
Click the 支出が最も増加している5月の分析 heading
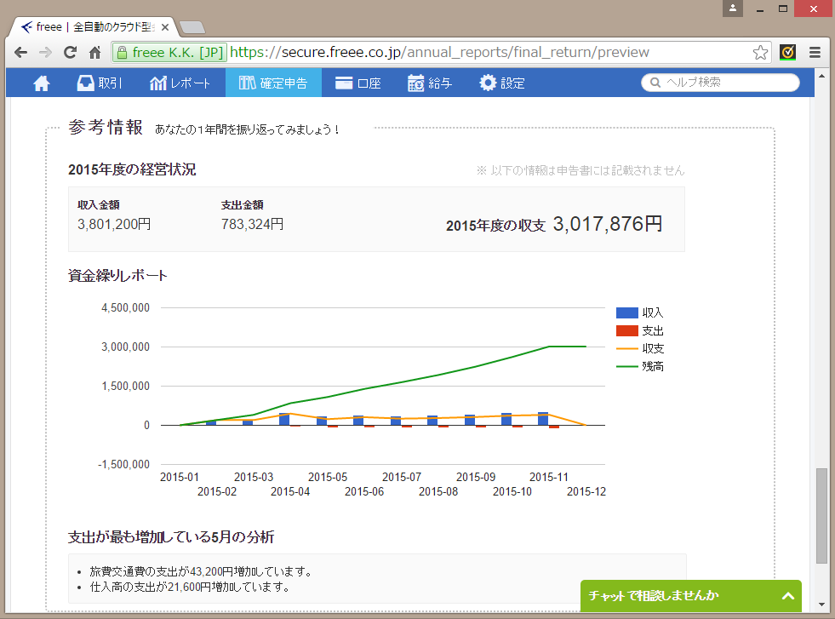(171, 537)
